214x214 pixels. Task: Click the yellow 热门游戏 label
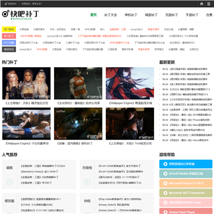coord(9,29)
